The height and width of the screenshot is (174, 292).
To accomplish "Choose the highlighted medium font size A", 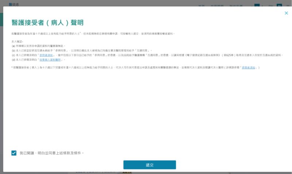I will tap(257, 6).
